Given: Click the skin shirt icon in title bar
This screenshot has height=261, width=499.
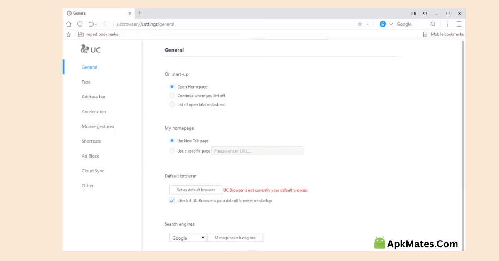Looking at the screenshot, I should 425,13.
